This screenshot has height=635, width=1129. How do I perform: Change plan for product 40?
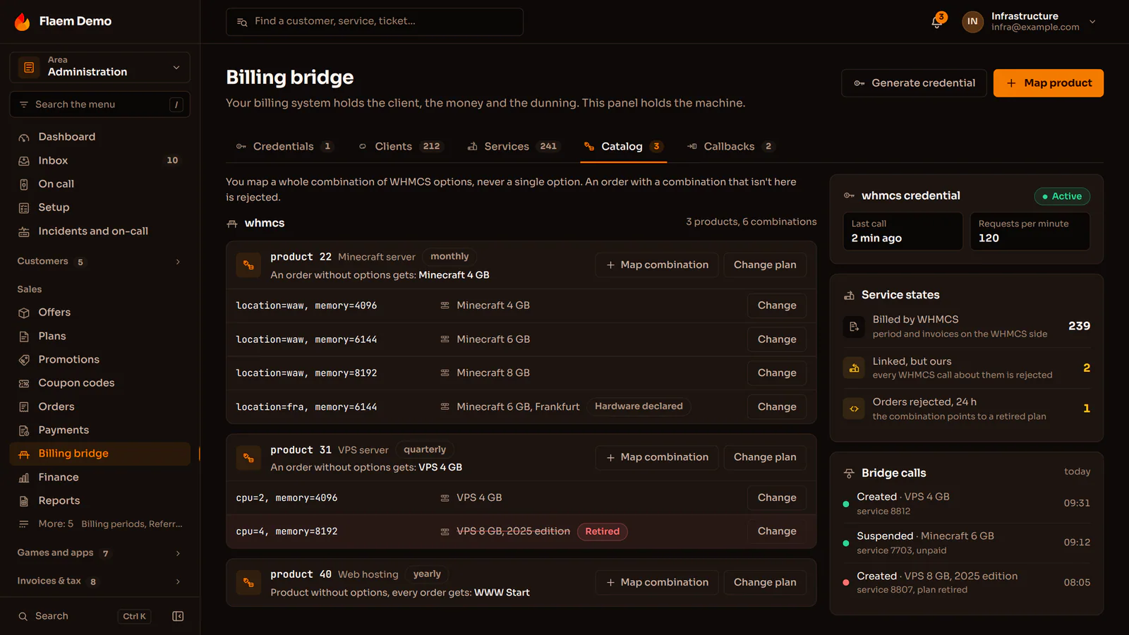click(765, 582)
